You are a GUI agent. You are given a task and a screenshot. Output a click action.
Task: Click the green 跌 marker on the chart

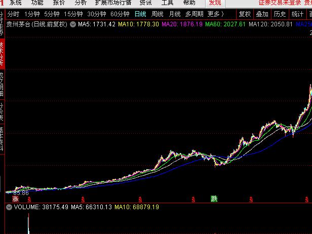pyautogui.click(x=214, y=199)
